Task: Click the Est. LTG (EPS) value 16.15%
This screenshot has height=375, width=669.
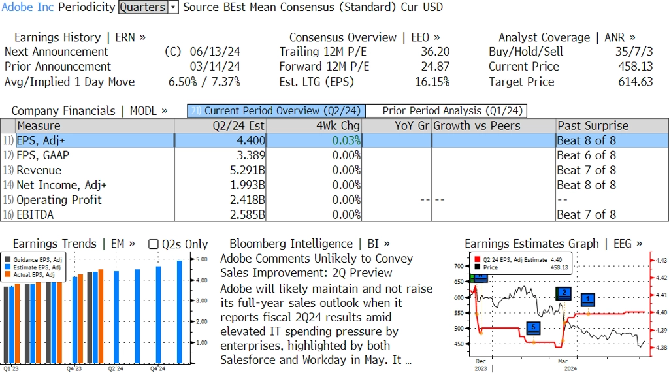Action: pyautogui.click(x=432, y=82)
